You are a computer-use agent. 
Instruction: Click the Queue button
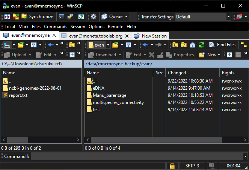coord(112,17)
